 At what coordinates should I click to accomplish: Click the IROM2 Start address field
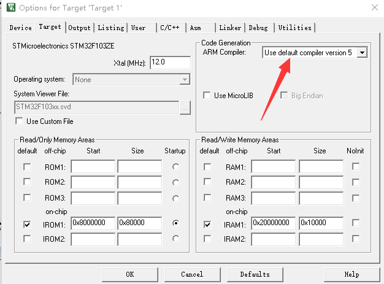click(x=93, y=239)
